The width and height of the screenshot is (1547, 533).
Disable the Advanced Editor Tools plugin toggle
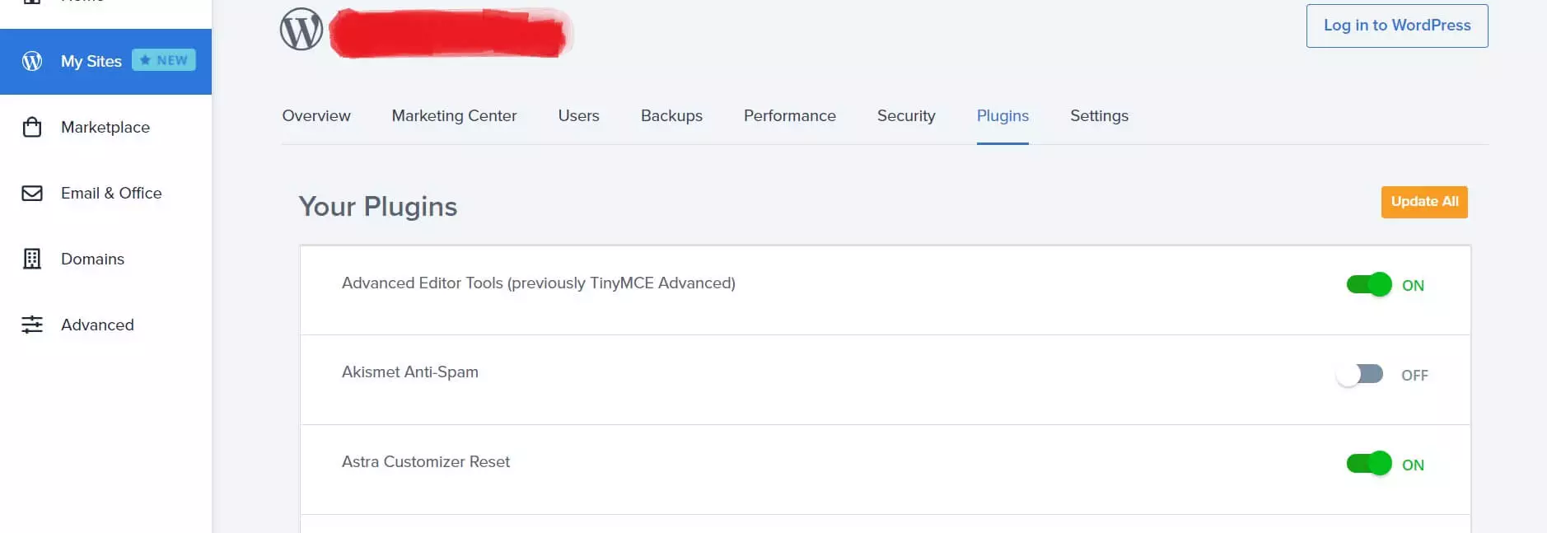1369,284
